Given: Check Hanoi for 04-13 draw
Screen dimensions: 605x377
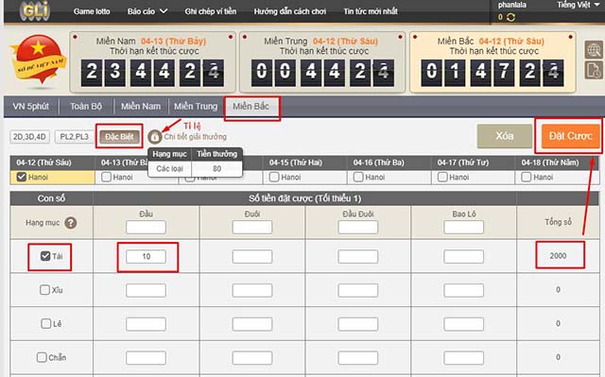Looking at the screenshot, I should (106, 177).
